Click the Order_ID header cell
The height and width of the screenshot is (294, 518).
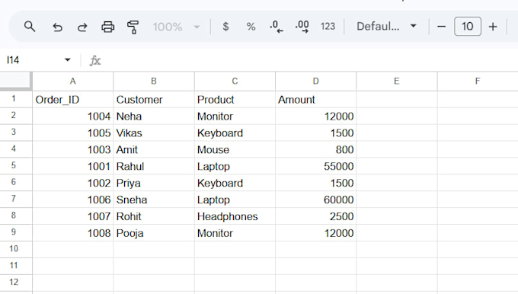tap(72, 100)
